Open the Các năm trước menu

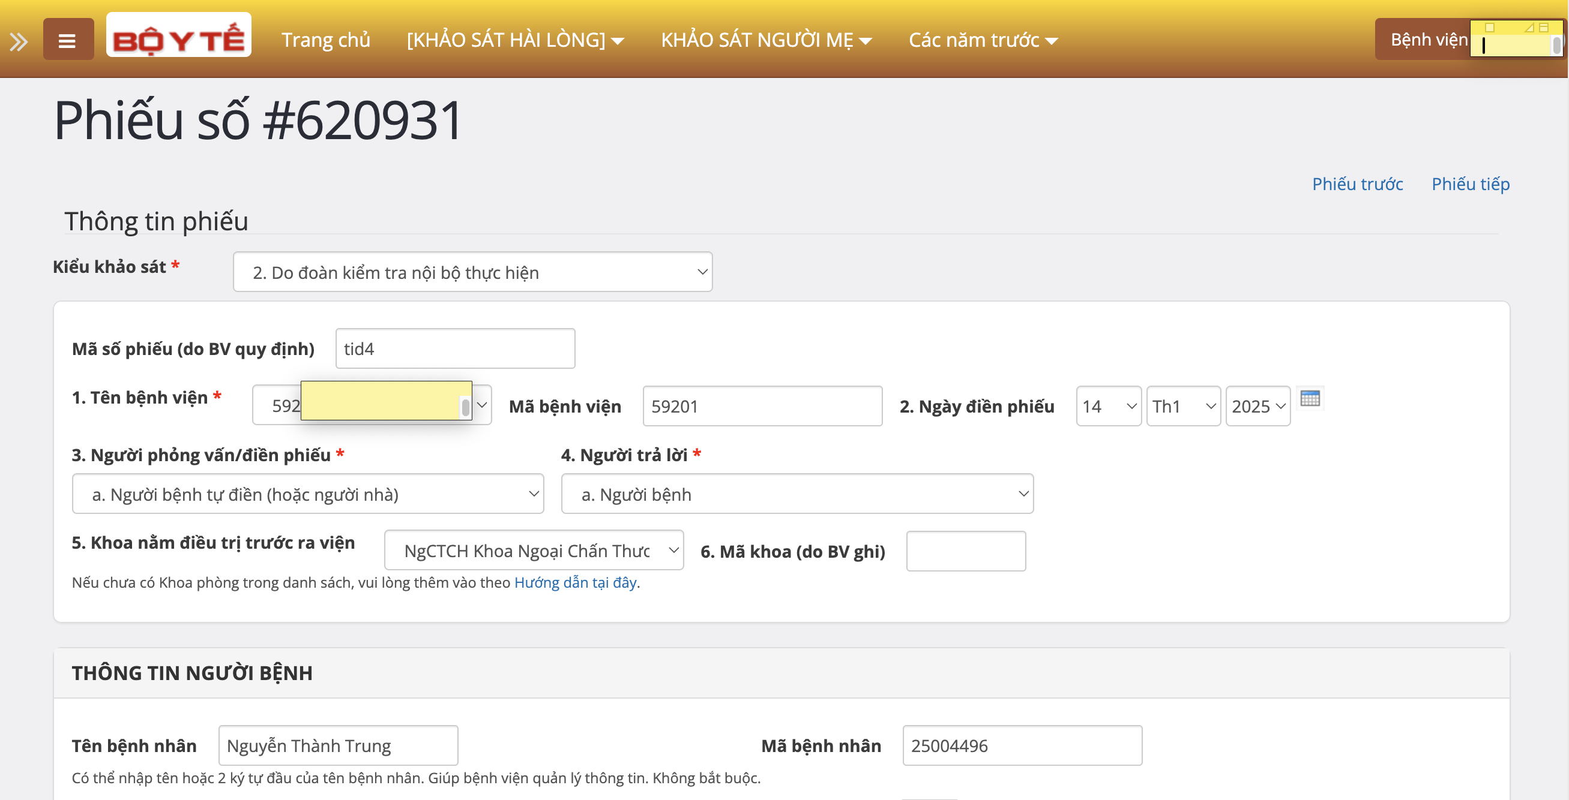point(983,40)
